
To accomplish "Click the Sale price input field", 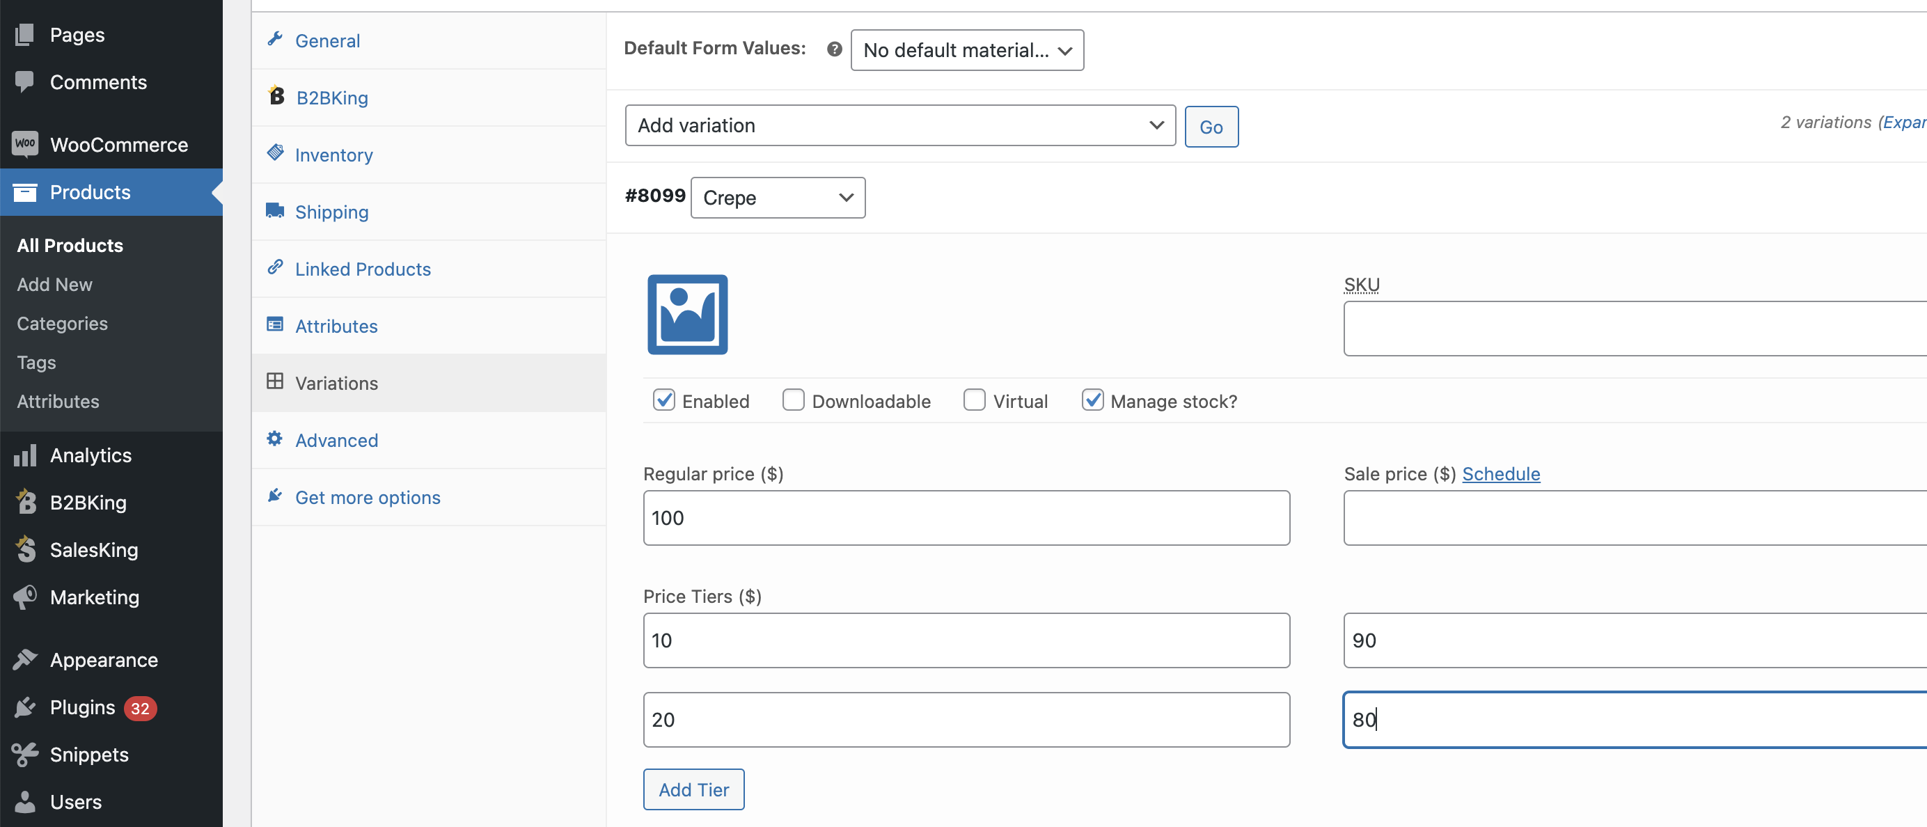I will pyautogui.click(x=1635, y=517).
